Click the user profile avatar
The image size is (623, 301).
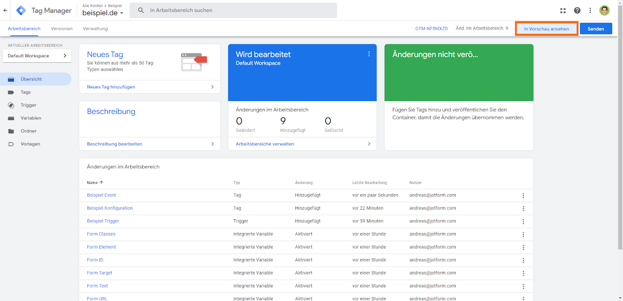(x=604, y=10)
